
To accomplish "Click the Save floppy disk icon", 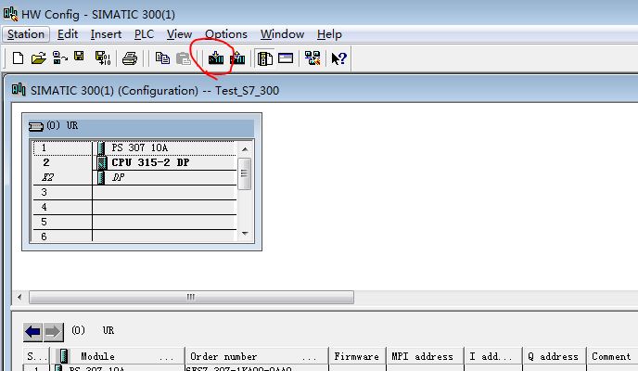I will click(80, 58).
